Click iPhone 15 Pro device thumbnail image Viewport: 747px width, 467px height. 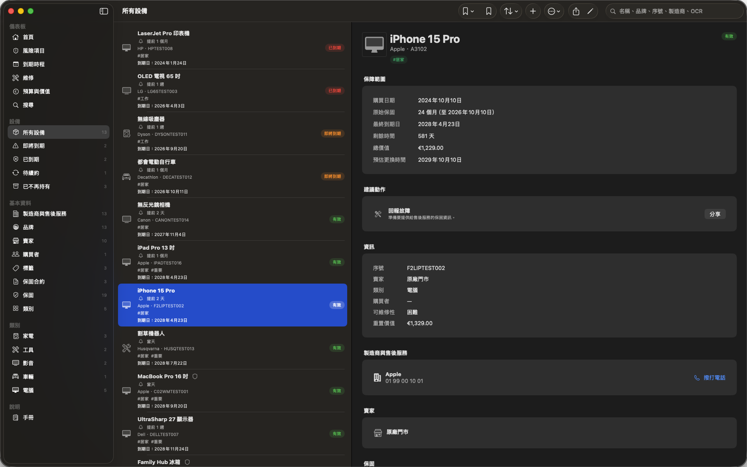(374, 44)
